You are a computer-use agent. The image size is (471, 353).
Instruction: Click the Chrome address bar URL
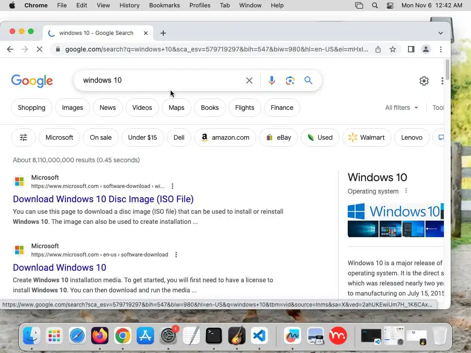[x=217, y=49]
